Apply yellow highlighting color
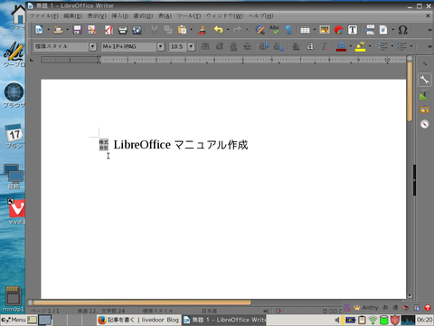434x326 pixels. point(361,46)
